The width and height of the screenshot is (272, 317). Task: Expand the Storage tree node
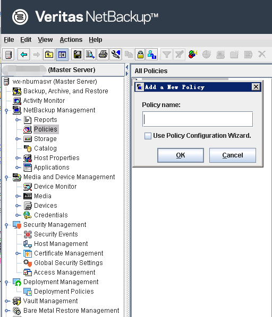pyautogui.click(x=18, y=139)
